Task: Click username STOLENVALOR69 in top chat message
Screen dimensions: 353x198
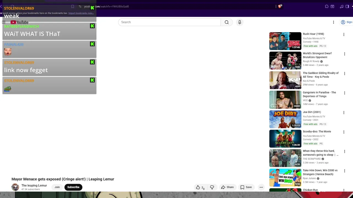Action: tap(19, 8)
